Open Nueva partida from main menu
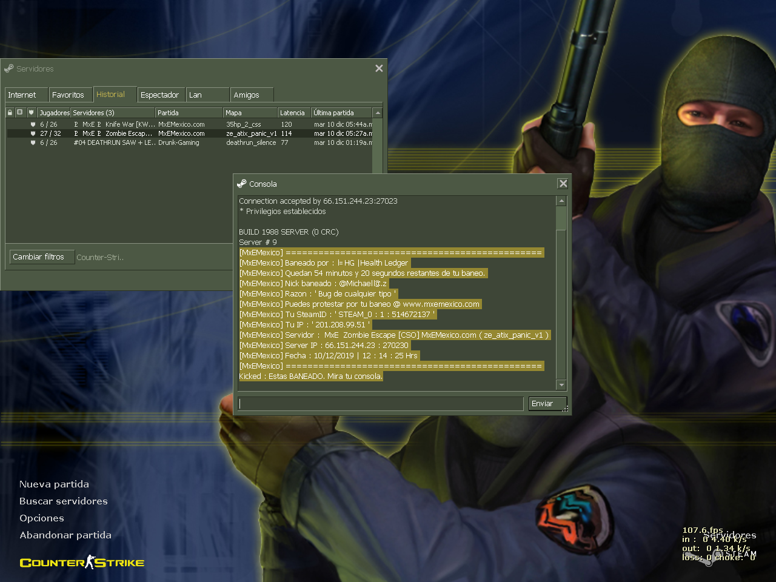The height and width of the screenshot is (582, 776). 54,484
